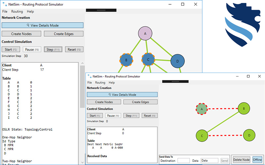Toggle View Details Mode in back window
265x165 pixels.
pyautogui.click(x=43, y=25)
